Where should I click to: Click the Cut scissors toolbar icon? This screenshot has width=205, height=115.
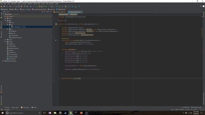(16, 6)
